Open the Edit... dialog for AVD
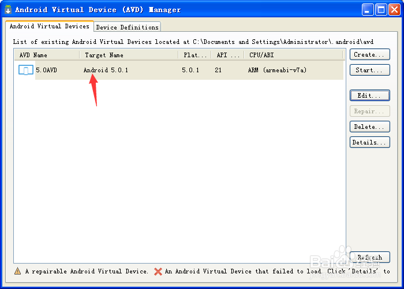 tap(370, 95)
